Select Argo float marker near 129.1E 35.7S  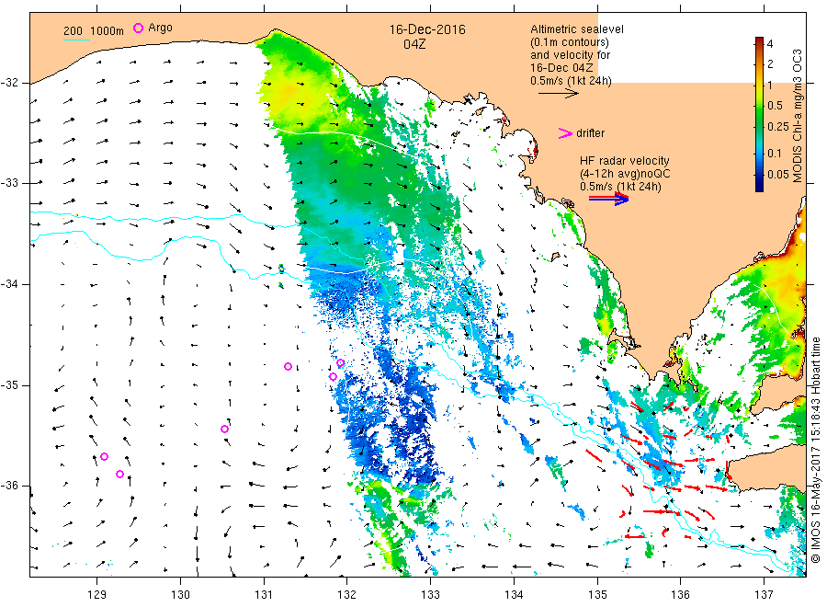pos(104,456)
